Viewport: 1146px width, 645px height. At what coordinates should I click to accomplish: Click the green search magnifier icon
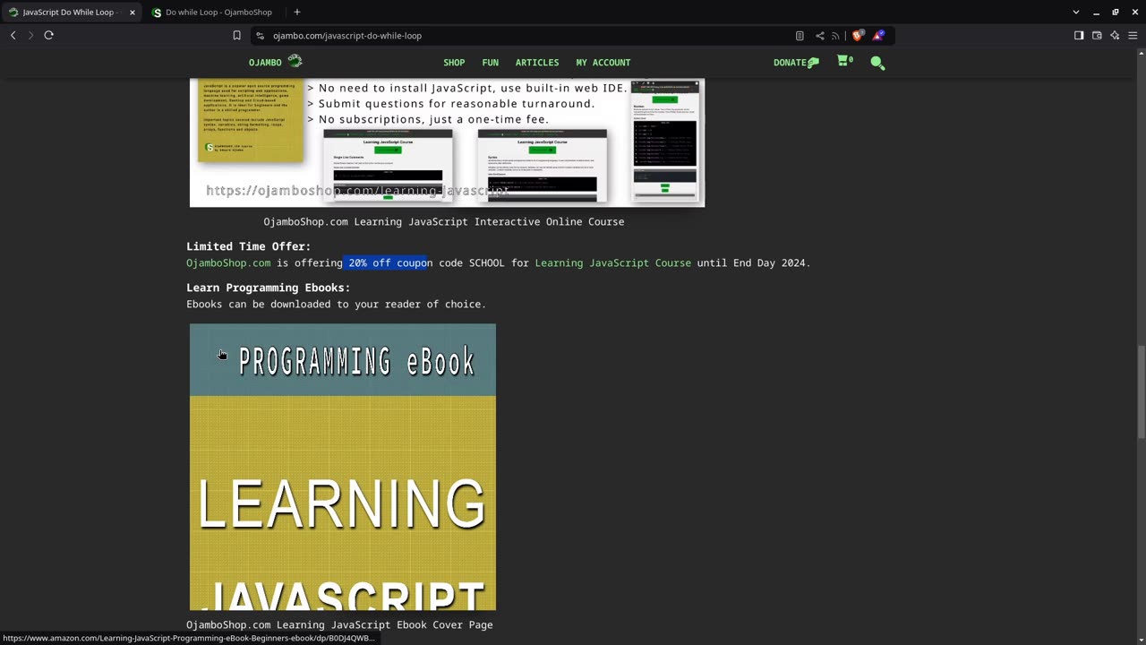(x=877, y=63)
